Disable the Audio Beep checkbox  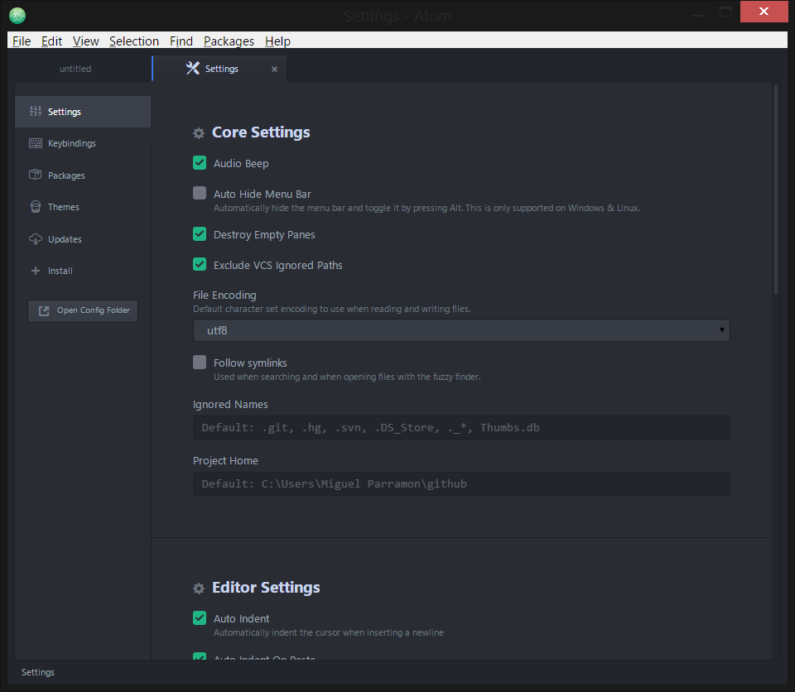click(200, 163)
